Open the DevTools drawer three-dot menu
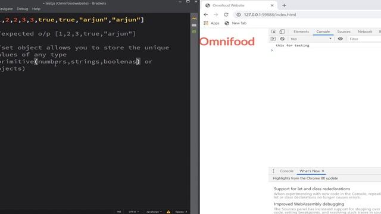The height and width of the screenshot is (214, 381). click(x=273, y=171)
